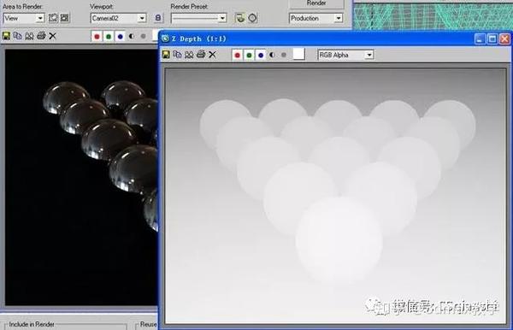The width and height of the screenshot is (513, 330).
Task: Enable green channel in back render window
Action: tap(109, 36)
